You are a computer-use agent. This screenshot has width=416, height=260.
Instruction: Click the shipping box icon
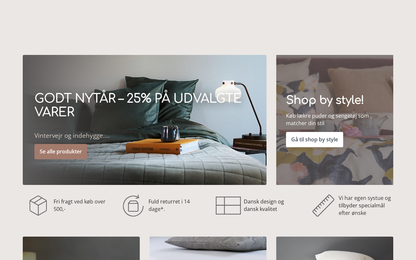point(38,205)
